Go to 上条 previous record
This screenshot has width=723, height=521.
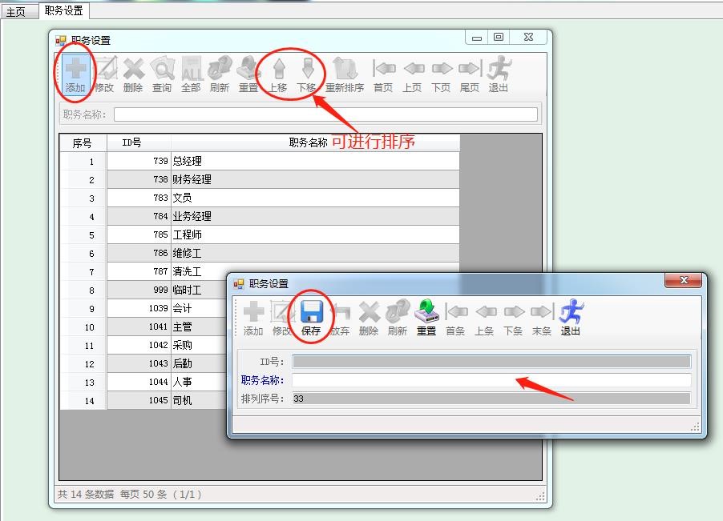485,318
